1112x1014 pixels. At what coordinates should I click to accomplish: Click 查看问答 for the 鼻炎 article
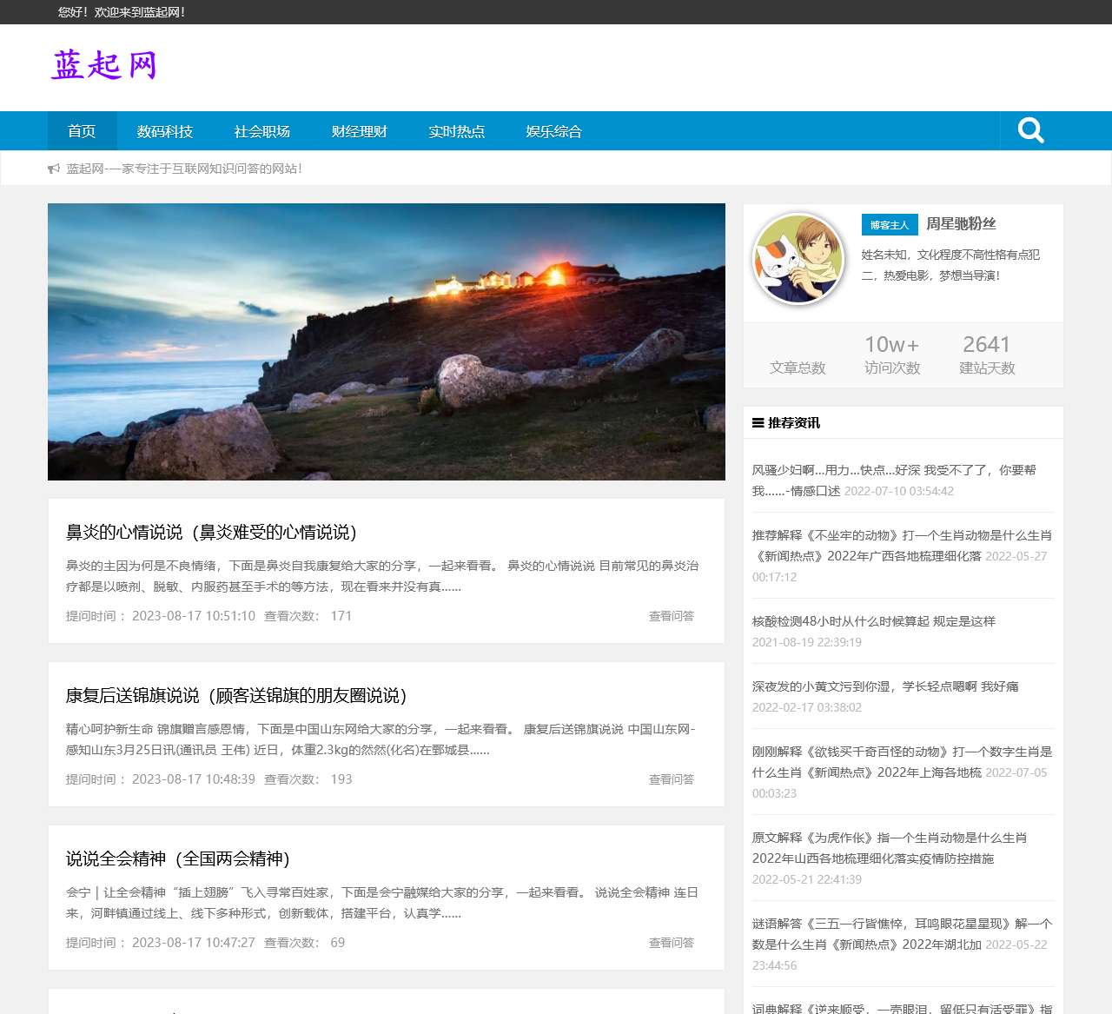coord(672,616)
